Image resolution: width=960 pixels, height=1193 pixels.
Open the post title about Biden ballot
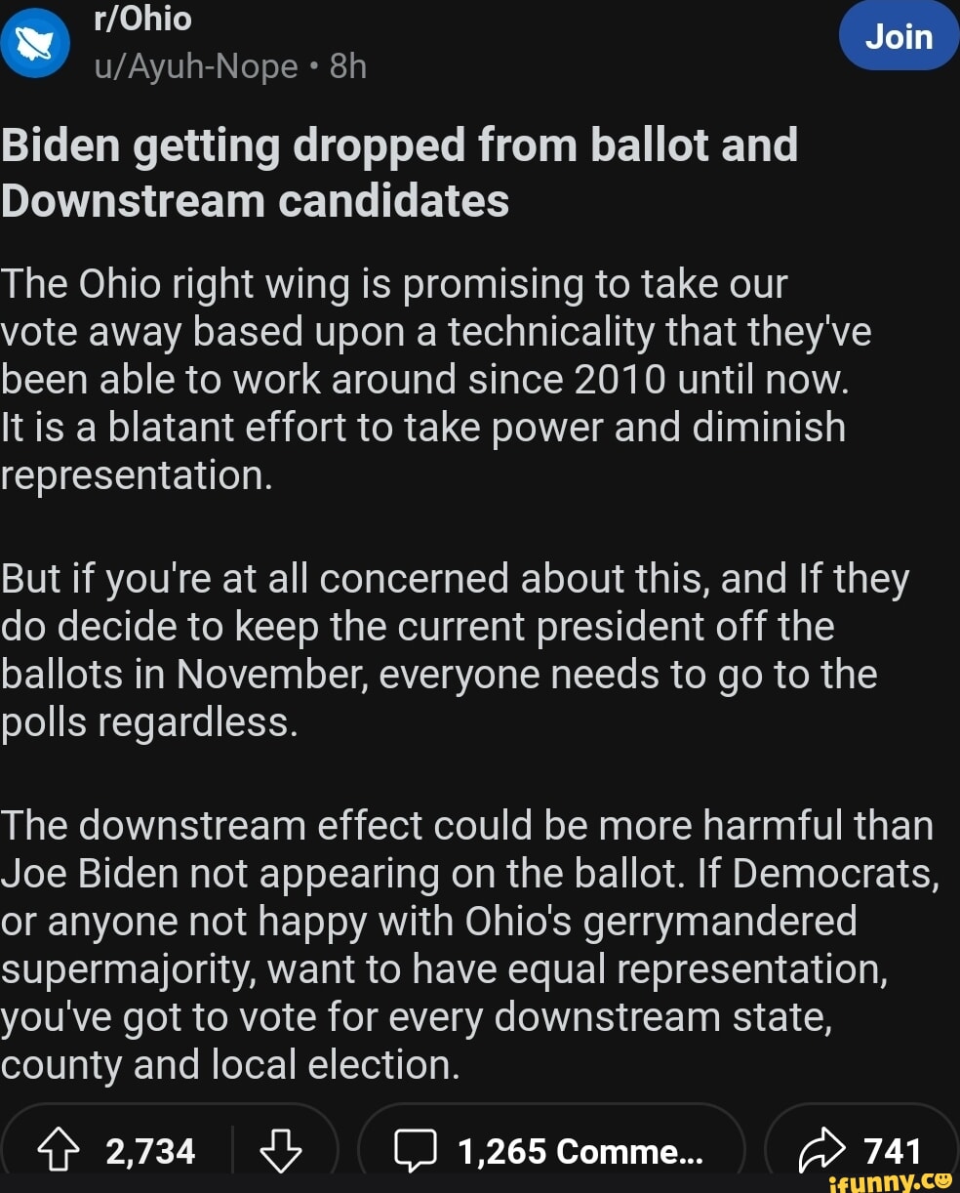[x=400, y=172]
